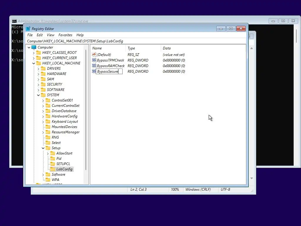Image resolution: width=301 pixels, height=226 pixels.
Task: Click the SETUPCL folder icon
Action: 53,164
